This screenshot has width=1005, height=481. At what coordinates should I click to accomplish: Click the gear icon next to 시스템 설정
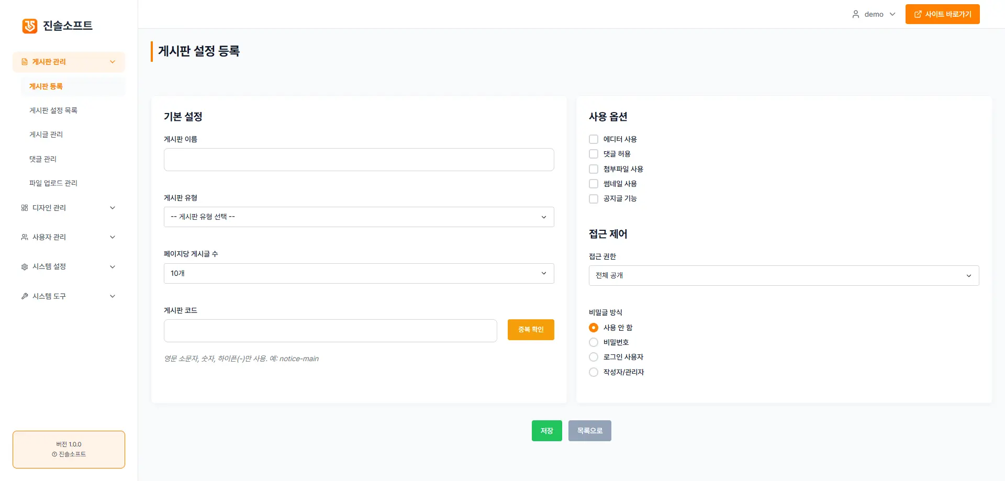(24, 266)
